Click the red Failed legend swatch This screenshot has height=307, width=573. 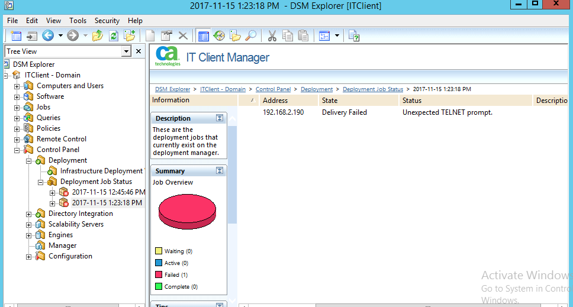click(159, 274)
